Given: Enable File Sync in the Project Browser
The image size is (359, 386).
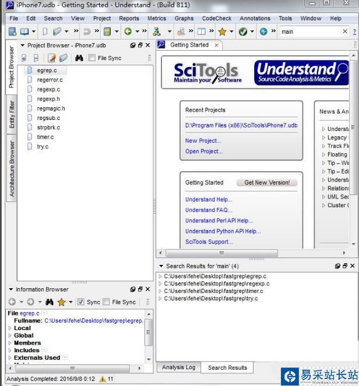Looking at the screenshot, I should (92, 58).
